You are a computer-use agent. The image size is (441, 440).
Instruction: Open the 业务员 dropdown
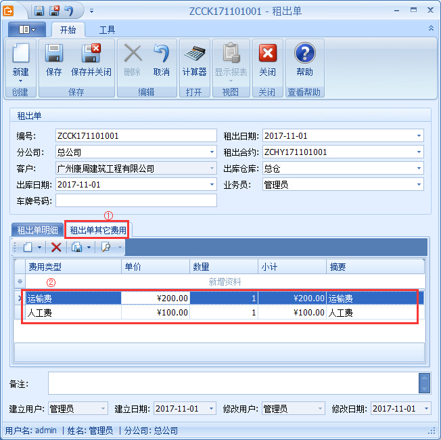(x=419, y=185)
